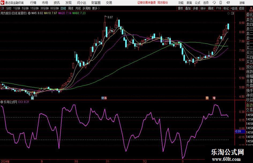Select the 日线 period tab
This screenshot has width=253, height=163.
pyautogui.click(x=63, y=8)
